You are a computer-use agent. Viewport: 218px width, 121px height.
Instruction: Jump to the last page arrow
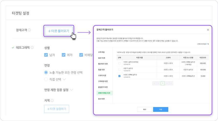click(171, 83)
